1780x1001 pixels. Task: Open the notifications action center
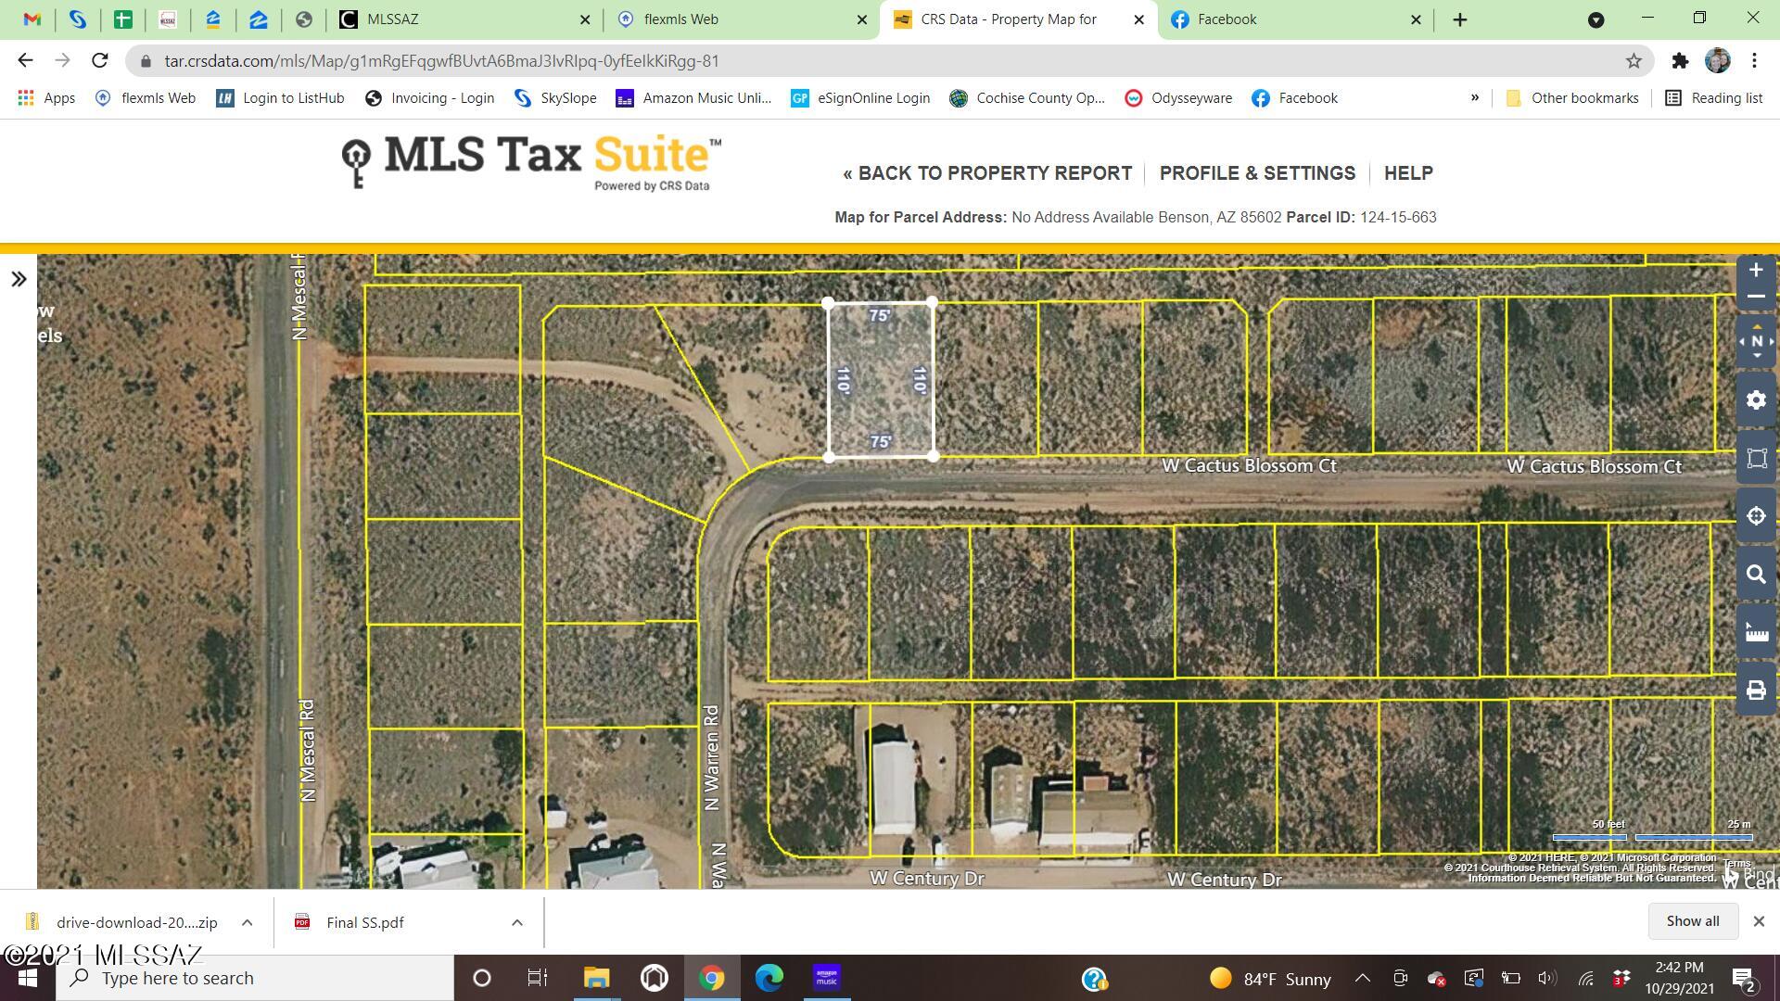click(x=1743, y=979)
